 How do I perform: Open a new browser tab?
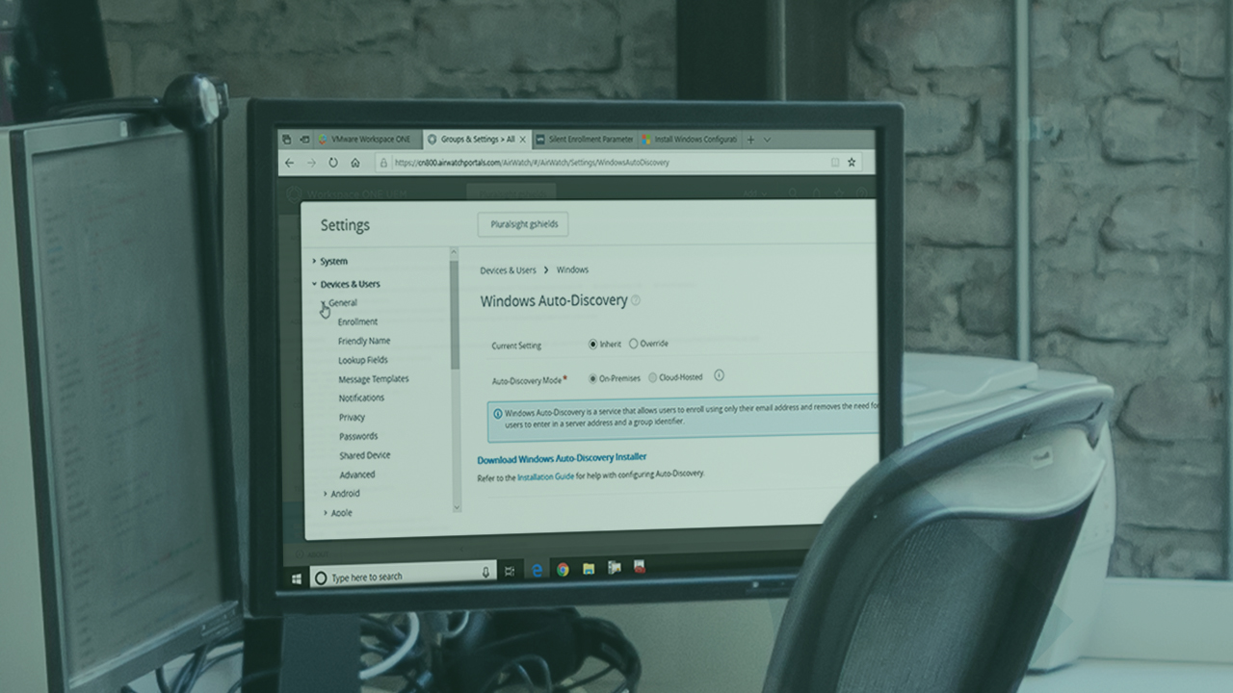point(750,140)
